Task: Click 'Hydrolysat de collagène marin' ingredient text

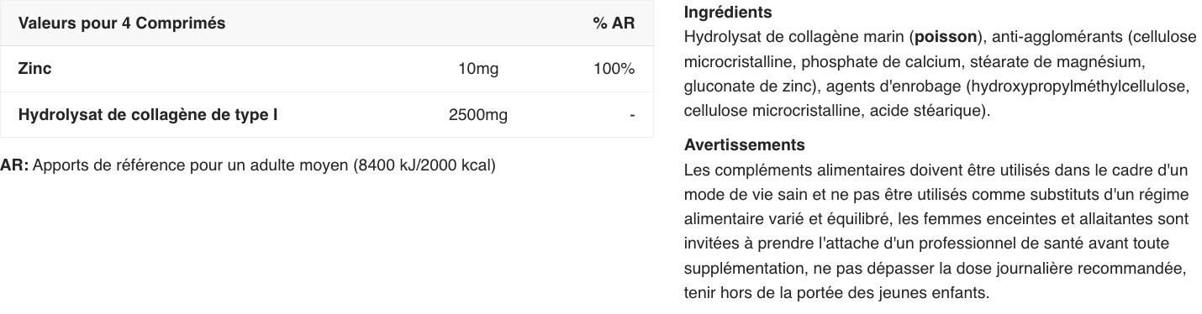Action: (x=794, y=37)
